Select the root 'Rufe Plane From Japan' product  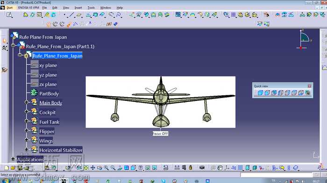[x=43, y=37]
